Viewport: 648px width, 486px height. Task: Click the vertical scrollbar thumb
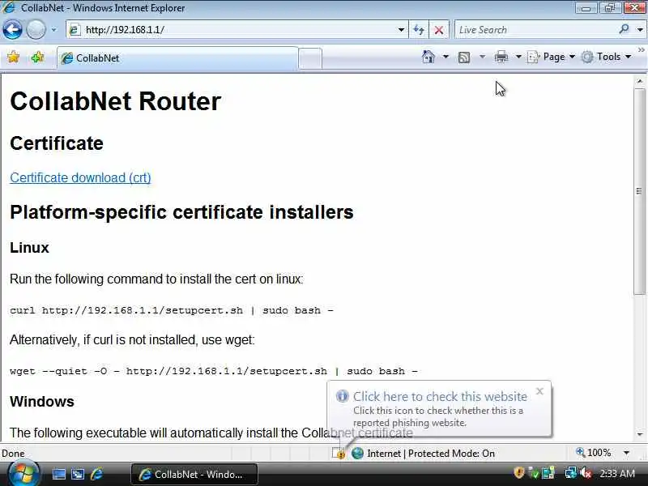(640, 191)
